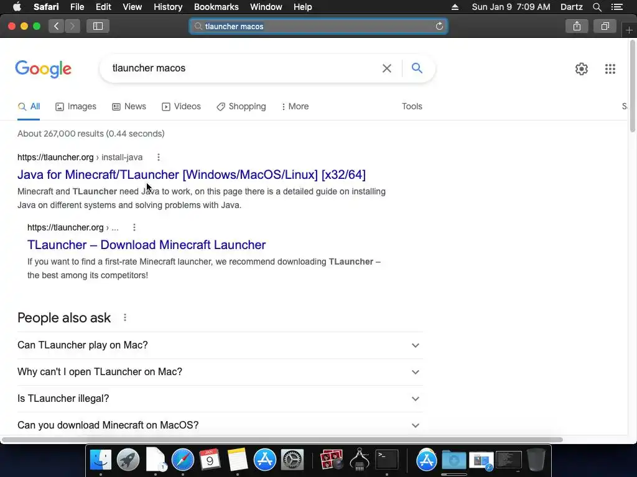The width and height of the screenshot is (637, 477).
Task: Open the Downloads folder in the dock
Action: [x=453, y=460]
